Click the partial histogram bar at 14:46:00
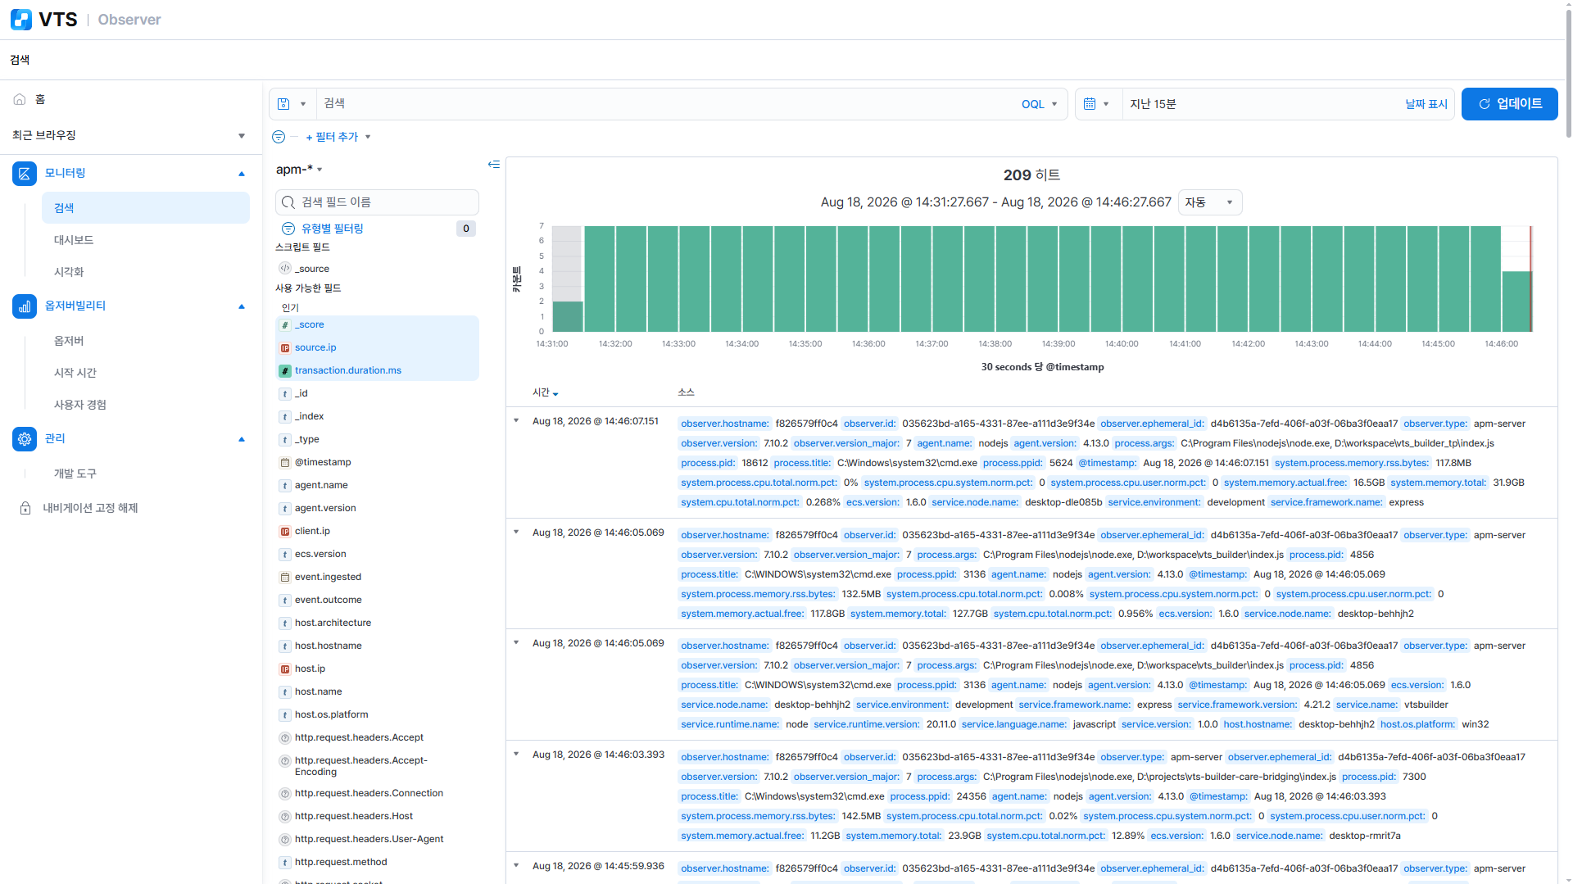This screenshot has height=884, width=1573. click(x=1516, y=301)
